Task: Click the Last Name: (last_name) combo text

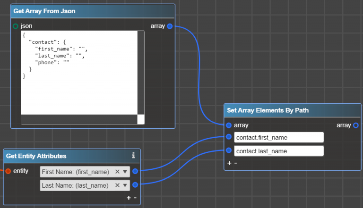Action: (x=75, y=185)
